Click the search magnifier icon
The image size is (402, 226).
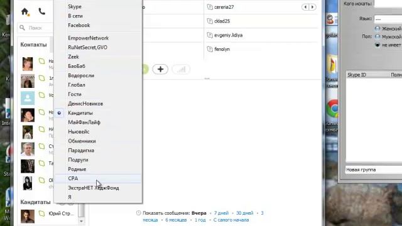(x=23, y=28)
